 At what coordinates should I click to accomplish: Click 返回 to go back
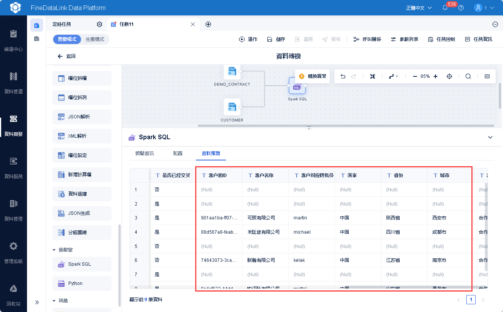pyautogui.click(x=66, y=56)
